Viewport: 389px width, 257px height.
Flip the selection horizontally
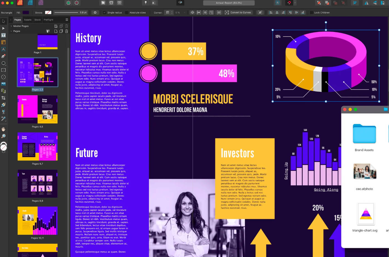pyautogui.click(x=366, y=3)
